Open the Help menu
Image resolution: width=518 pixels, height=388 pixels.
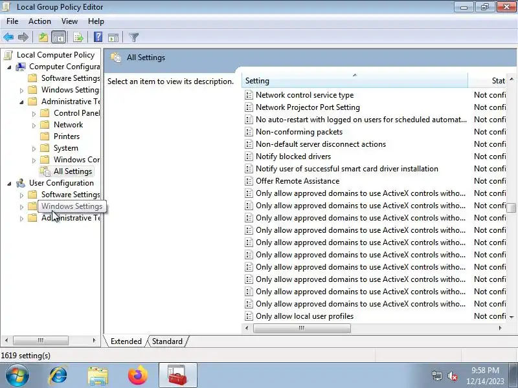coord(96,21)
